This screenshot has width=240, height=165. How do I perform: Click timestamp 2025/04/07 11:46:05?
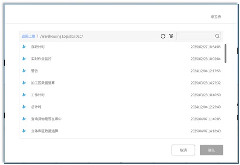point(205,119)
